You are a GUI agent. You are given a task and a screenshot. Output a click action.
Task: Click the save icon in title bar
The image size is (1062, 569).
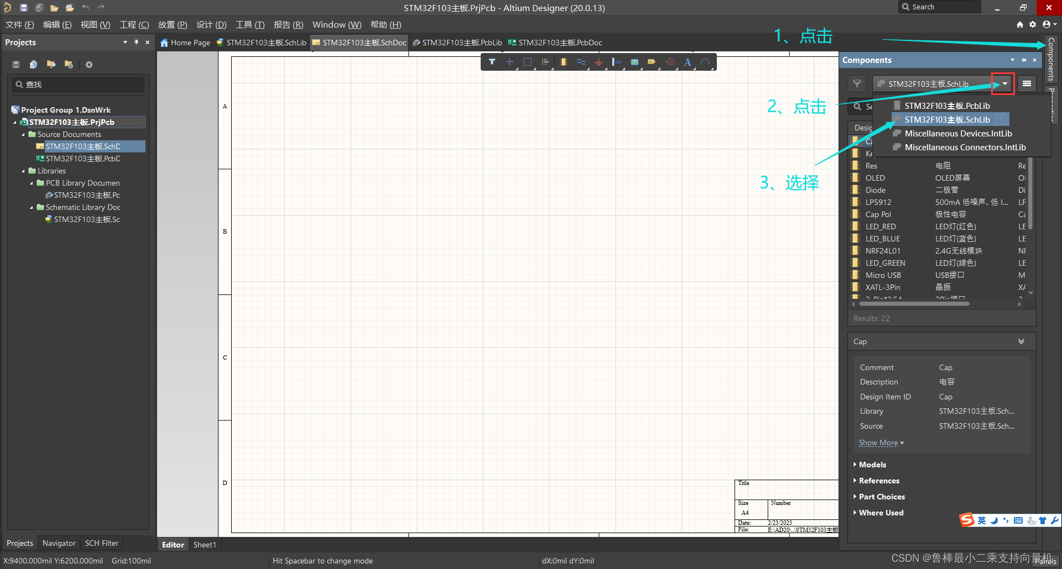[23, 8]
